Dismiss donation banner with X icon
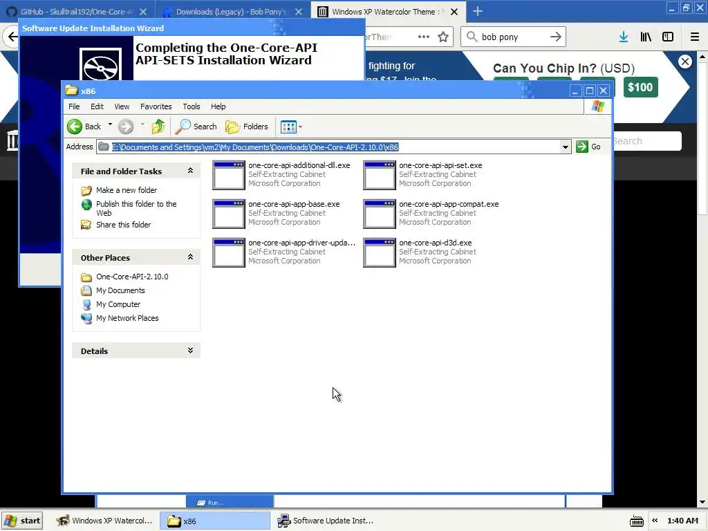708x531 pixels. (685, 62)
